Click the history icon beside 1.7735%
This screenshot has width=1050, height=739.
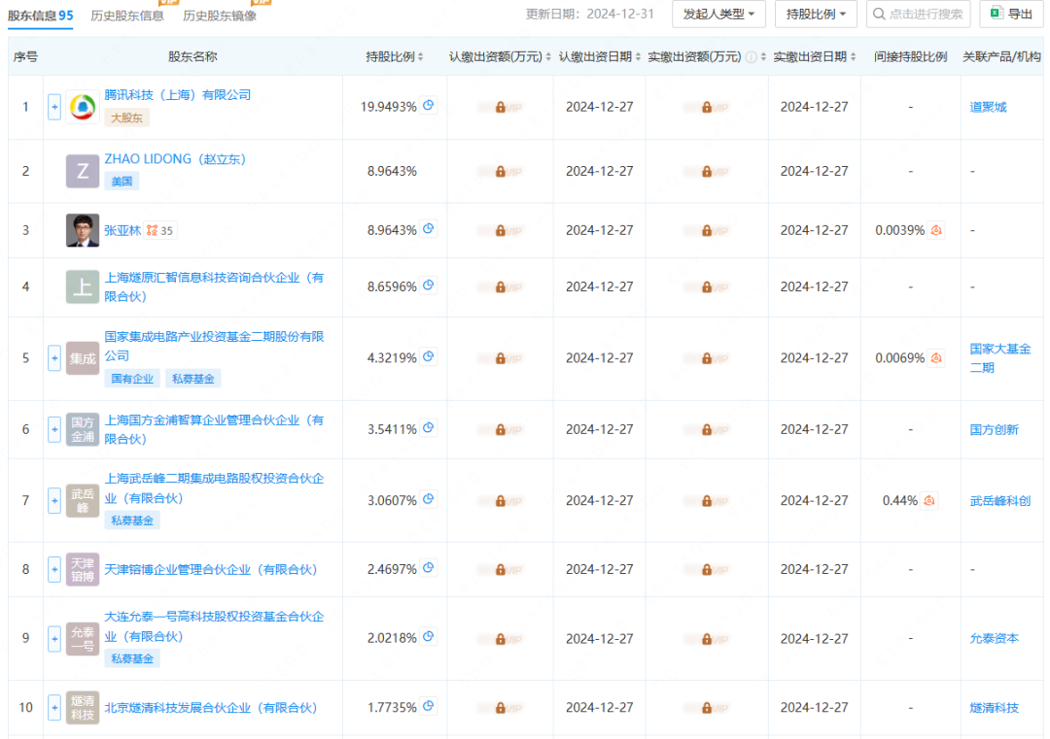[429, 706]
